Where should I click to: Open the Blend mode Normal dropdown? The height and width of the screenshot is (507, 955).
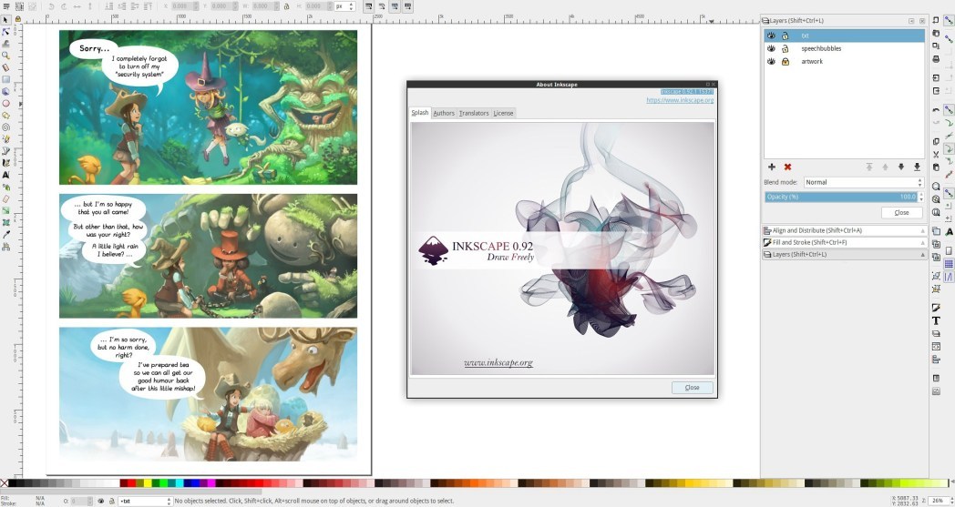[863, 182]
